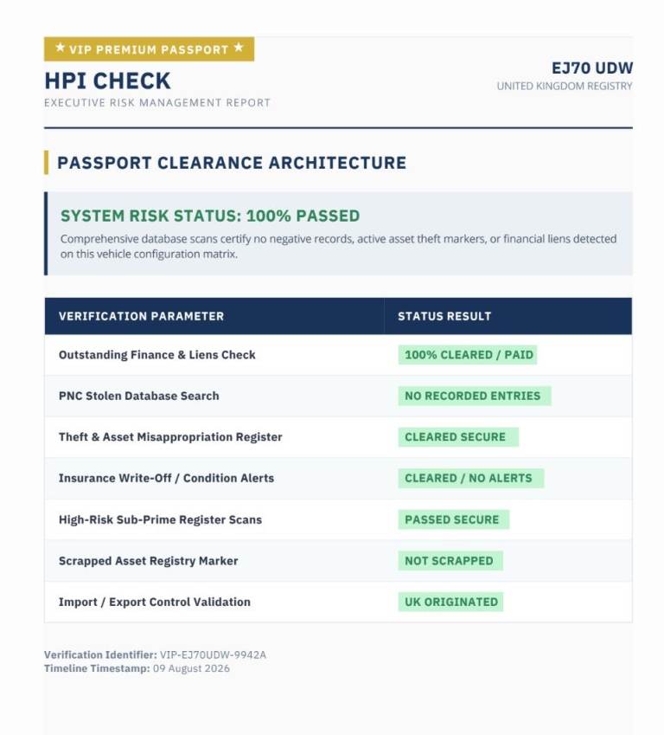The height and width of the screenshot is (735, 664).
Task: Click the UK ORIGINATED status tag
Action: (x=451, y=602)
